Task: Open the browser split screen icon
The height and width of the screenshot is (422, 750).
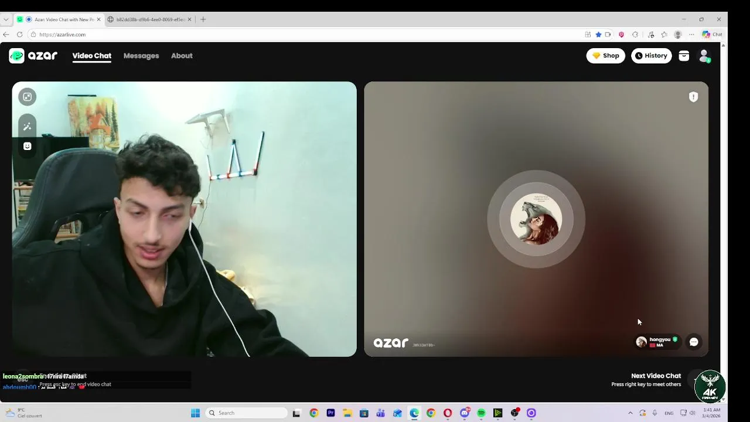Action: pos(588,35)
